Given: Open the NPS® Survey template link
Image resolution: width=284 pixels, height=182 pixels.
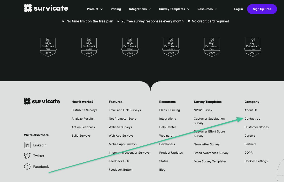Looking at the screenshot, I should coord(203,110).
